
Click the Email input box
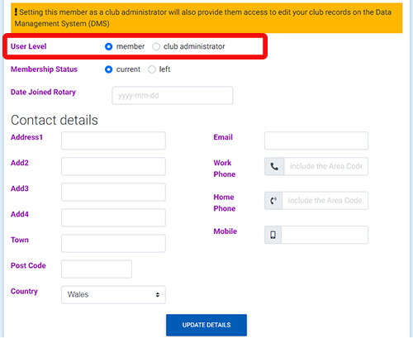click(x=316, y=140)
